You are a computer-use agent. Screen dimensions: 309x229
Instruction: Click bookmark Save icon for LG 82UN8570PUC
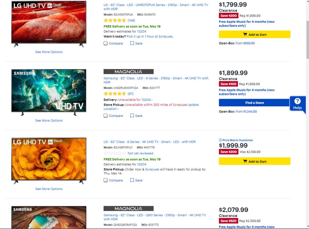[x=132, y=180]
